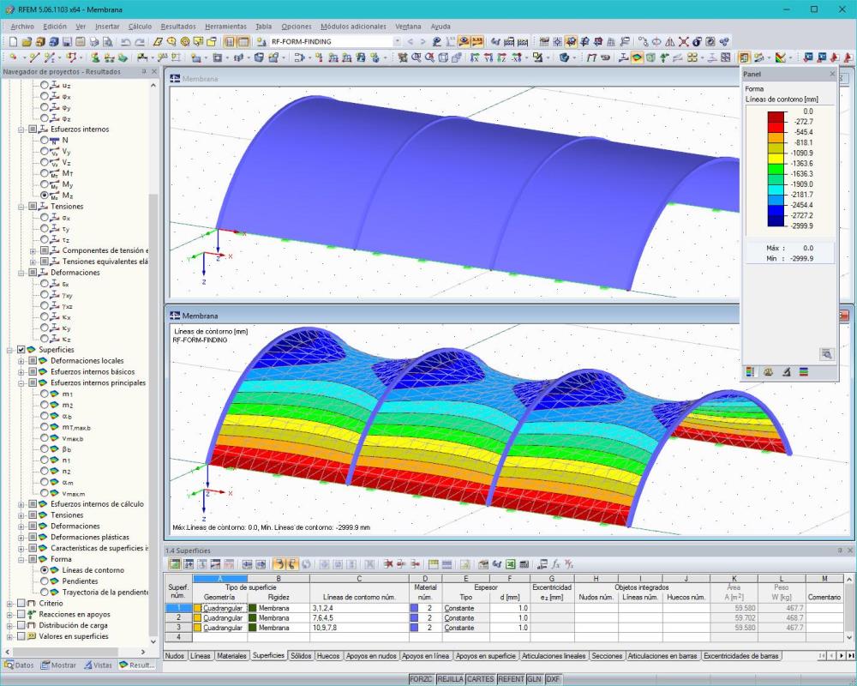This screenshot has width=857, height=686.
Task: Toggle the Superficies checkbox in the navigator
Action: coord(19,349)
